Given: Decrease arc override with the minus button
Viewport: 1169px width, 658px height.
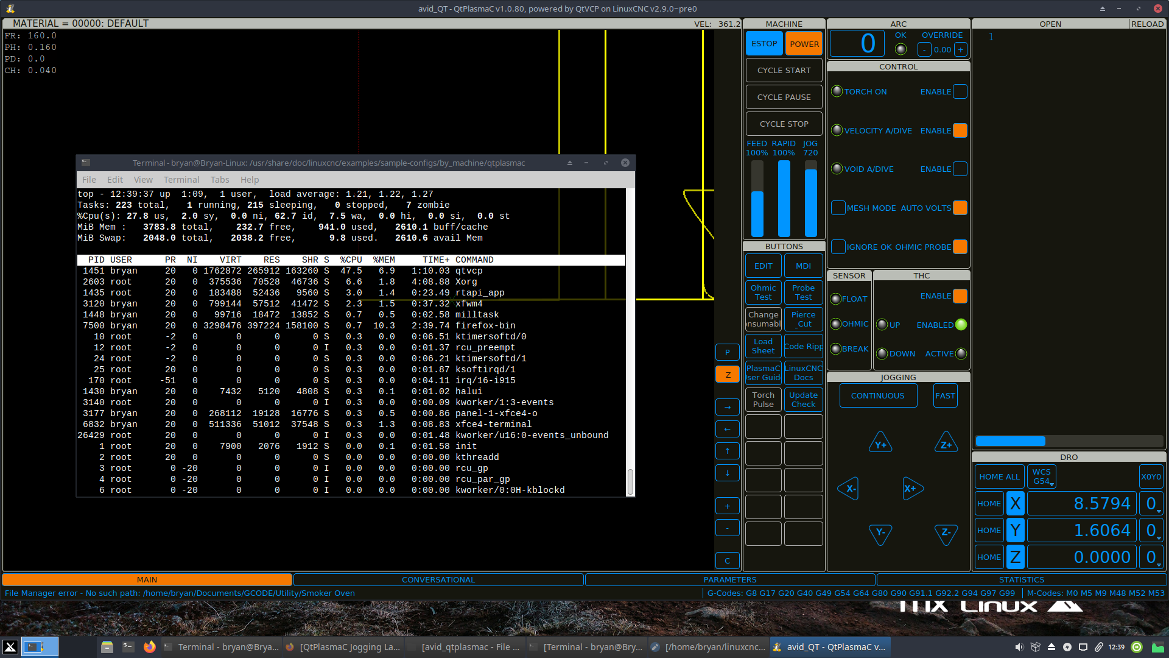Looking at the screenshot, I should 924,50.
